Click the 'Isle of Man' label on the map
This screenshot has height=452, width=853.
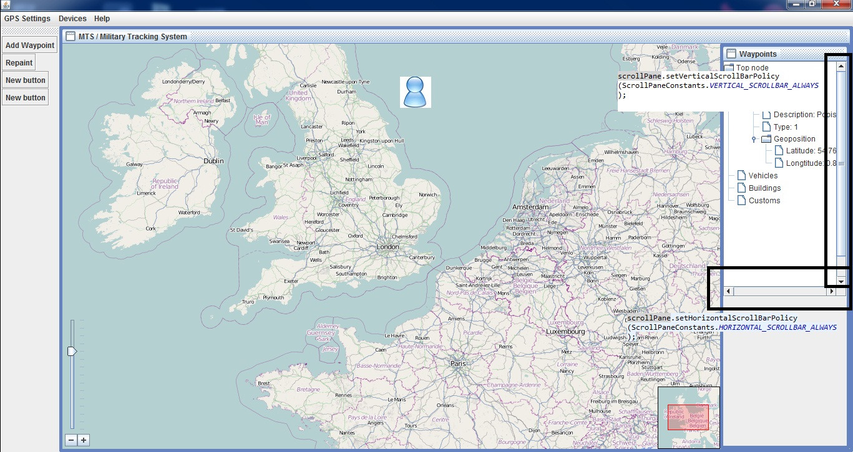(x=263, y=120)
